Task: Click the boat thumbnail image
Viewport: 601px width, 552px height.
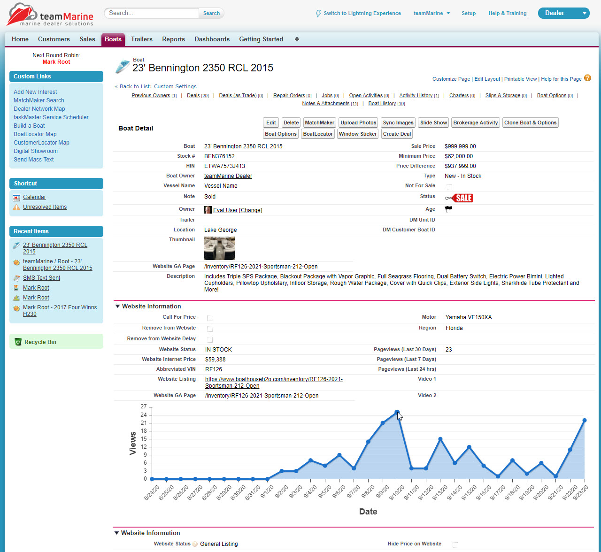Action: click(x=219, y=248)
